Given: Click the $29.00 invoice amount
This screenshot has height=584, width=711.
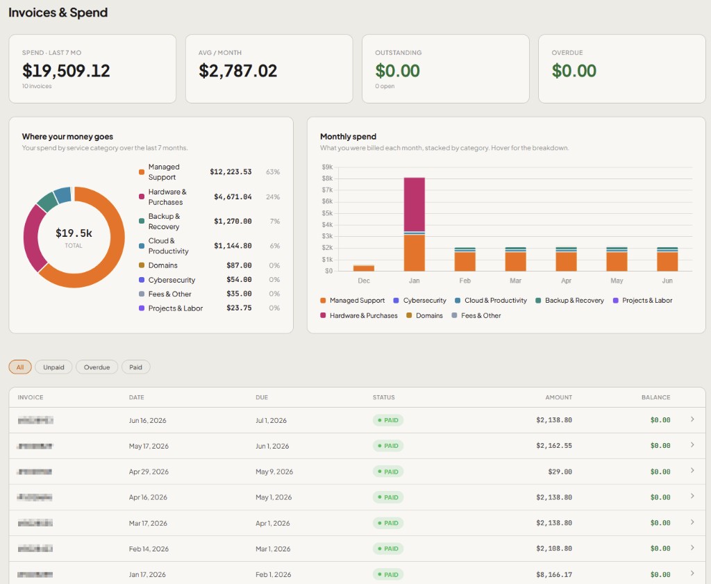Looking at the screenshot, I should tap(560, 472).
